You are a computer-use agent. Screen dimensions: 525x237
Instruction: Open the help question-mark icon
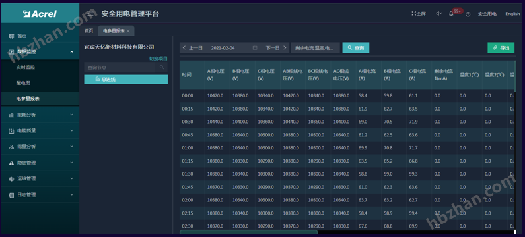coord(468,14)
